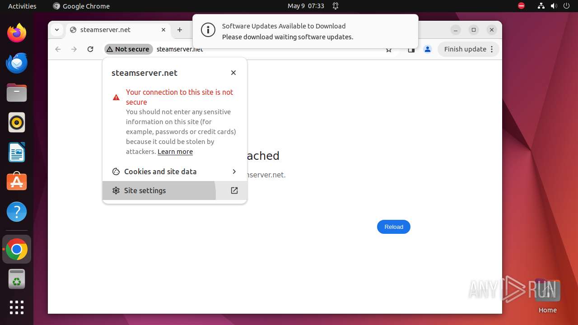578x325 pixels.
Task: Open the Activities overview
Action: 22,6
